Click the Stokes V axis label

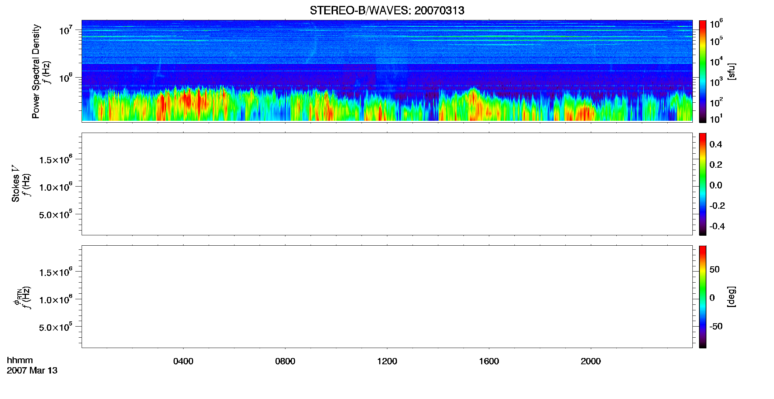coord(16,184)
